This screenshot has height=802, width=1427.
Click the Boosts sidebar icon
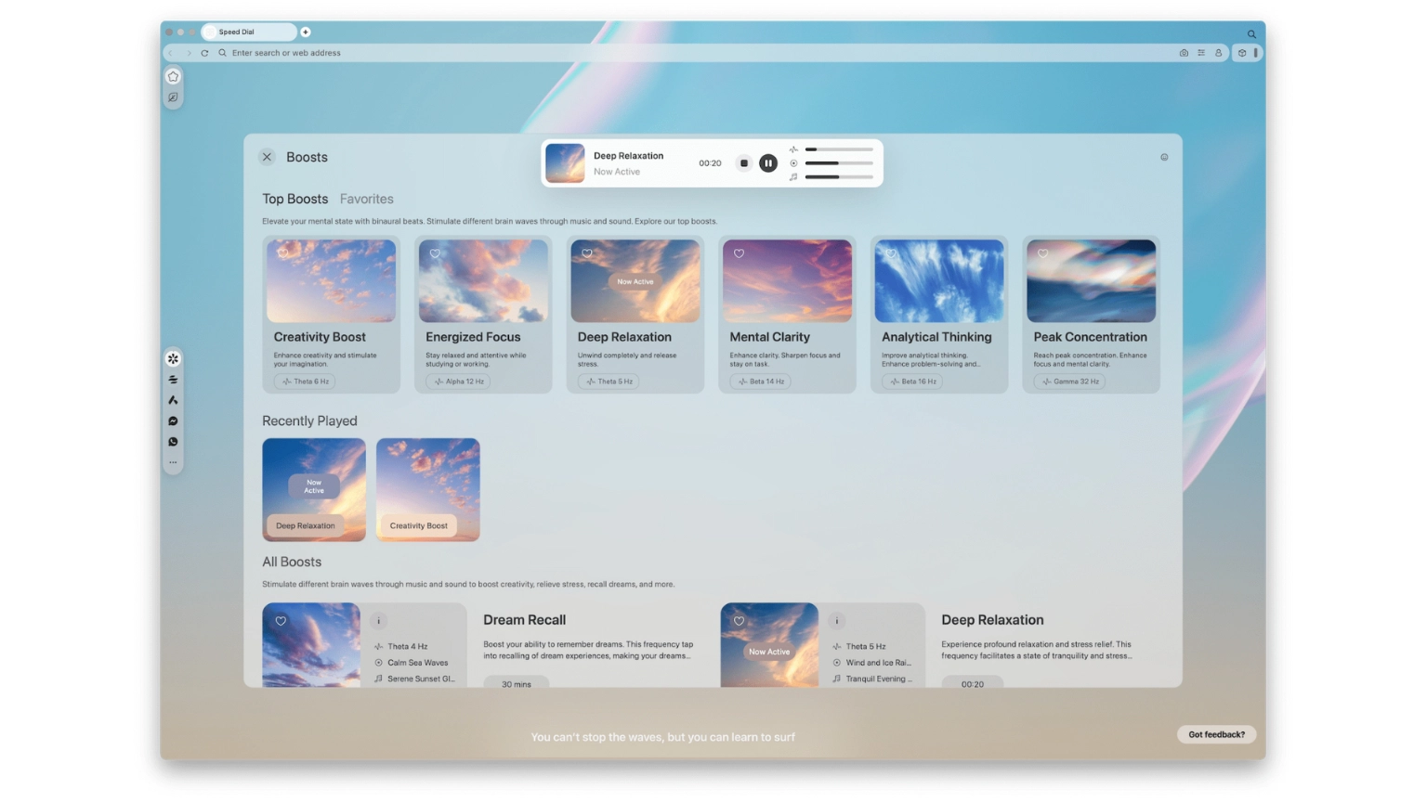pos(173,358)
